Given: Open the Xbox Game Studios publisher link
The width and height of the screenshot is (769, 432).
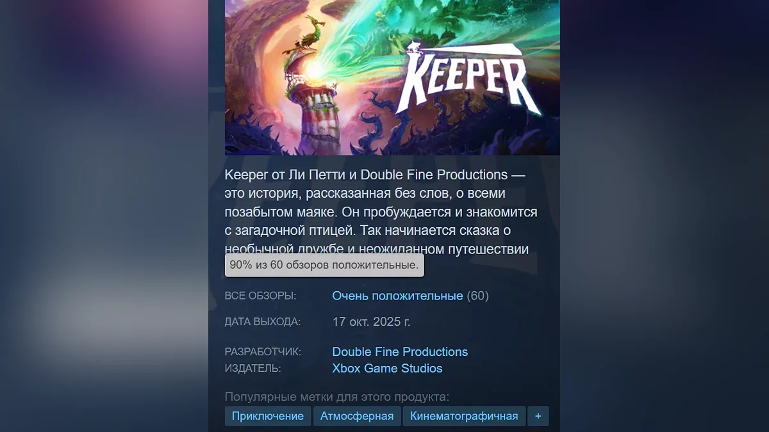Looking at the screenshot, I should point(387,369).
